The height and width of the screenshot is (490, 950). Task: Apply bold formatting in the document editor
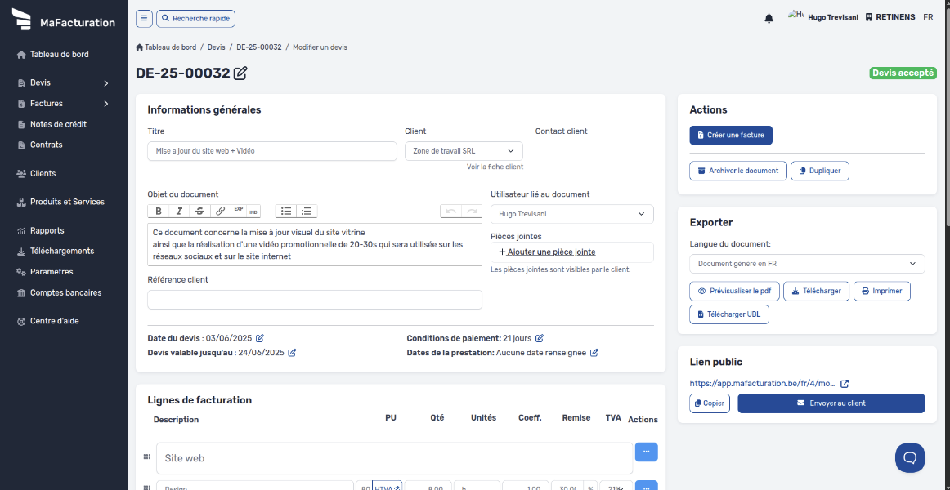158,211
